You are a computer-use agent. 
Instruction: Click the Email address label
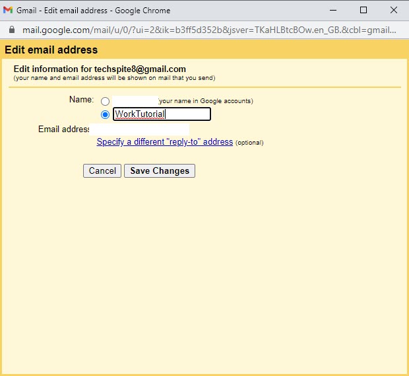tap(63, 130)
